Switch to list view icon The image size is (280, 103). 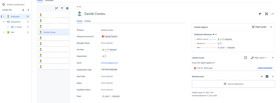(x=67, y=8)
